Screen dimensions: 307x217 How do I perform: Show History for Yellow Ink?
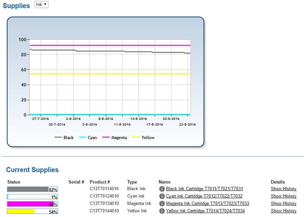coord(283,211)
